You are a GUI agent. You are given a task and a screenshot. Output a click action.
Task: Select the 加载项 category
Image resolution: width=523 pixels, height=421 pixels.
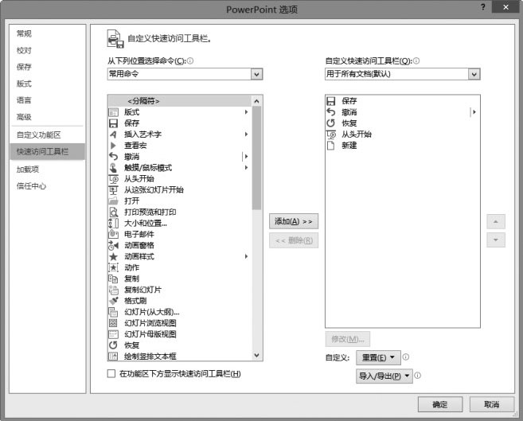pos(28,170)
